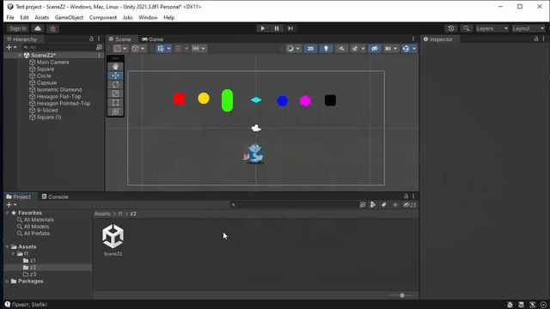
Task: Open the Undo History icon
Action: 451,28
